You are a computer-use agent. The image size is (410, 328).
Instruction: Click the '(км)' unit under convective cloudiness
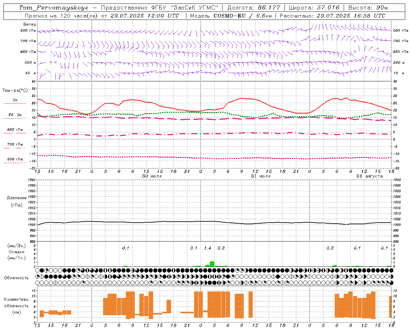click(x=17, y=312)
